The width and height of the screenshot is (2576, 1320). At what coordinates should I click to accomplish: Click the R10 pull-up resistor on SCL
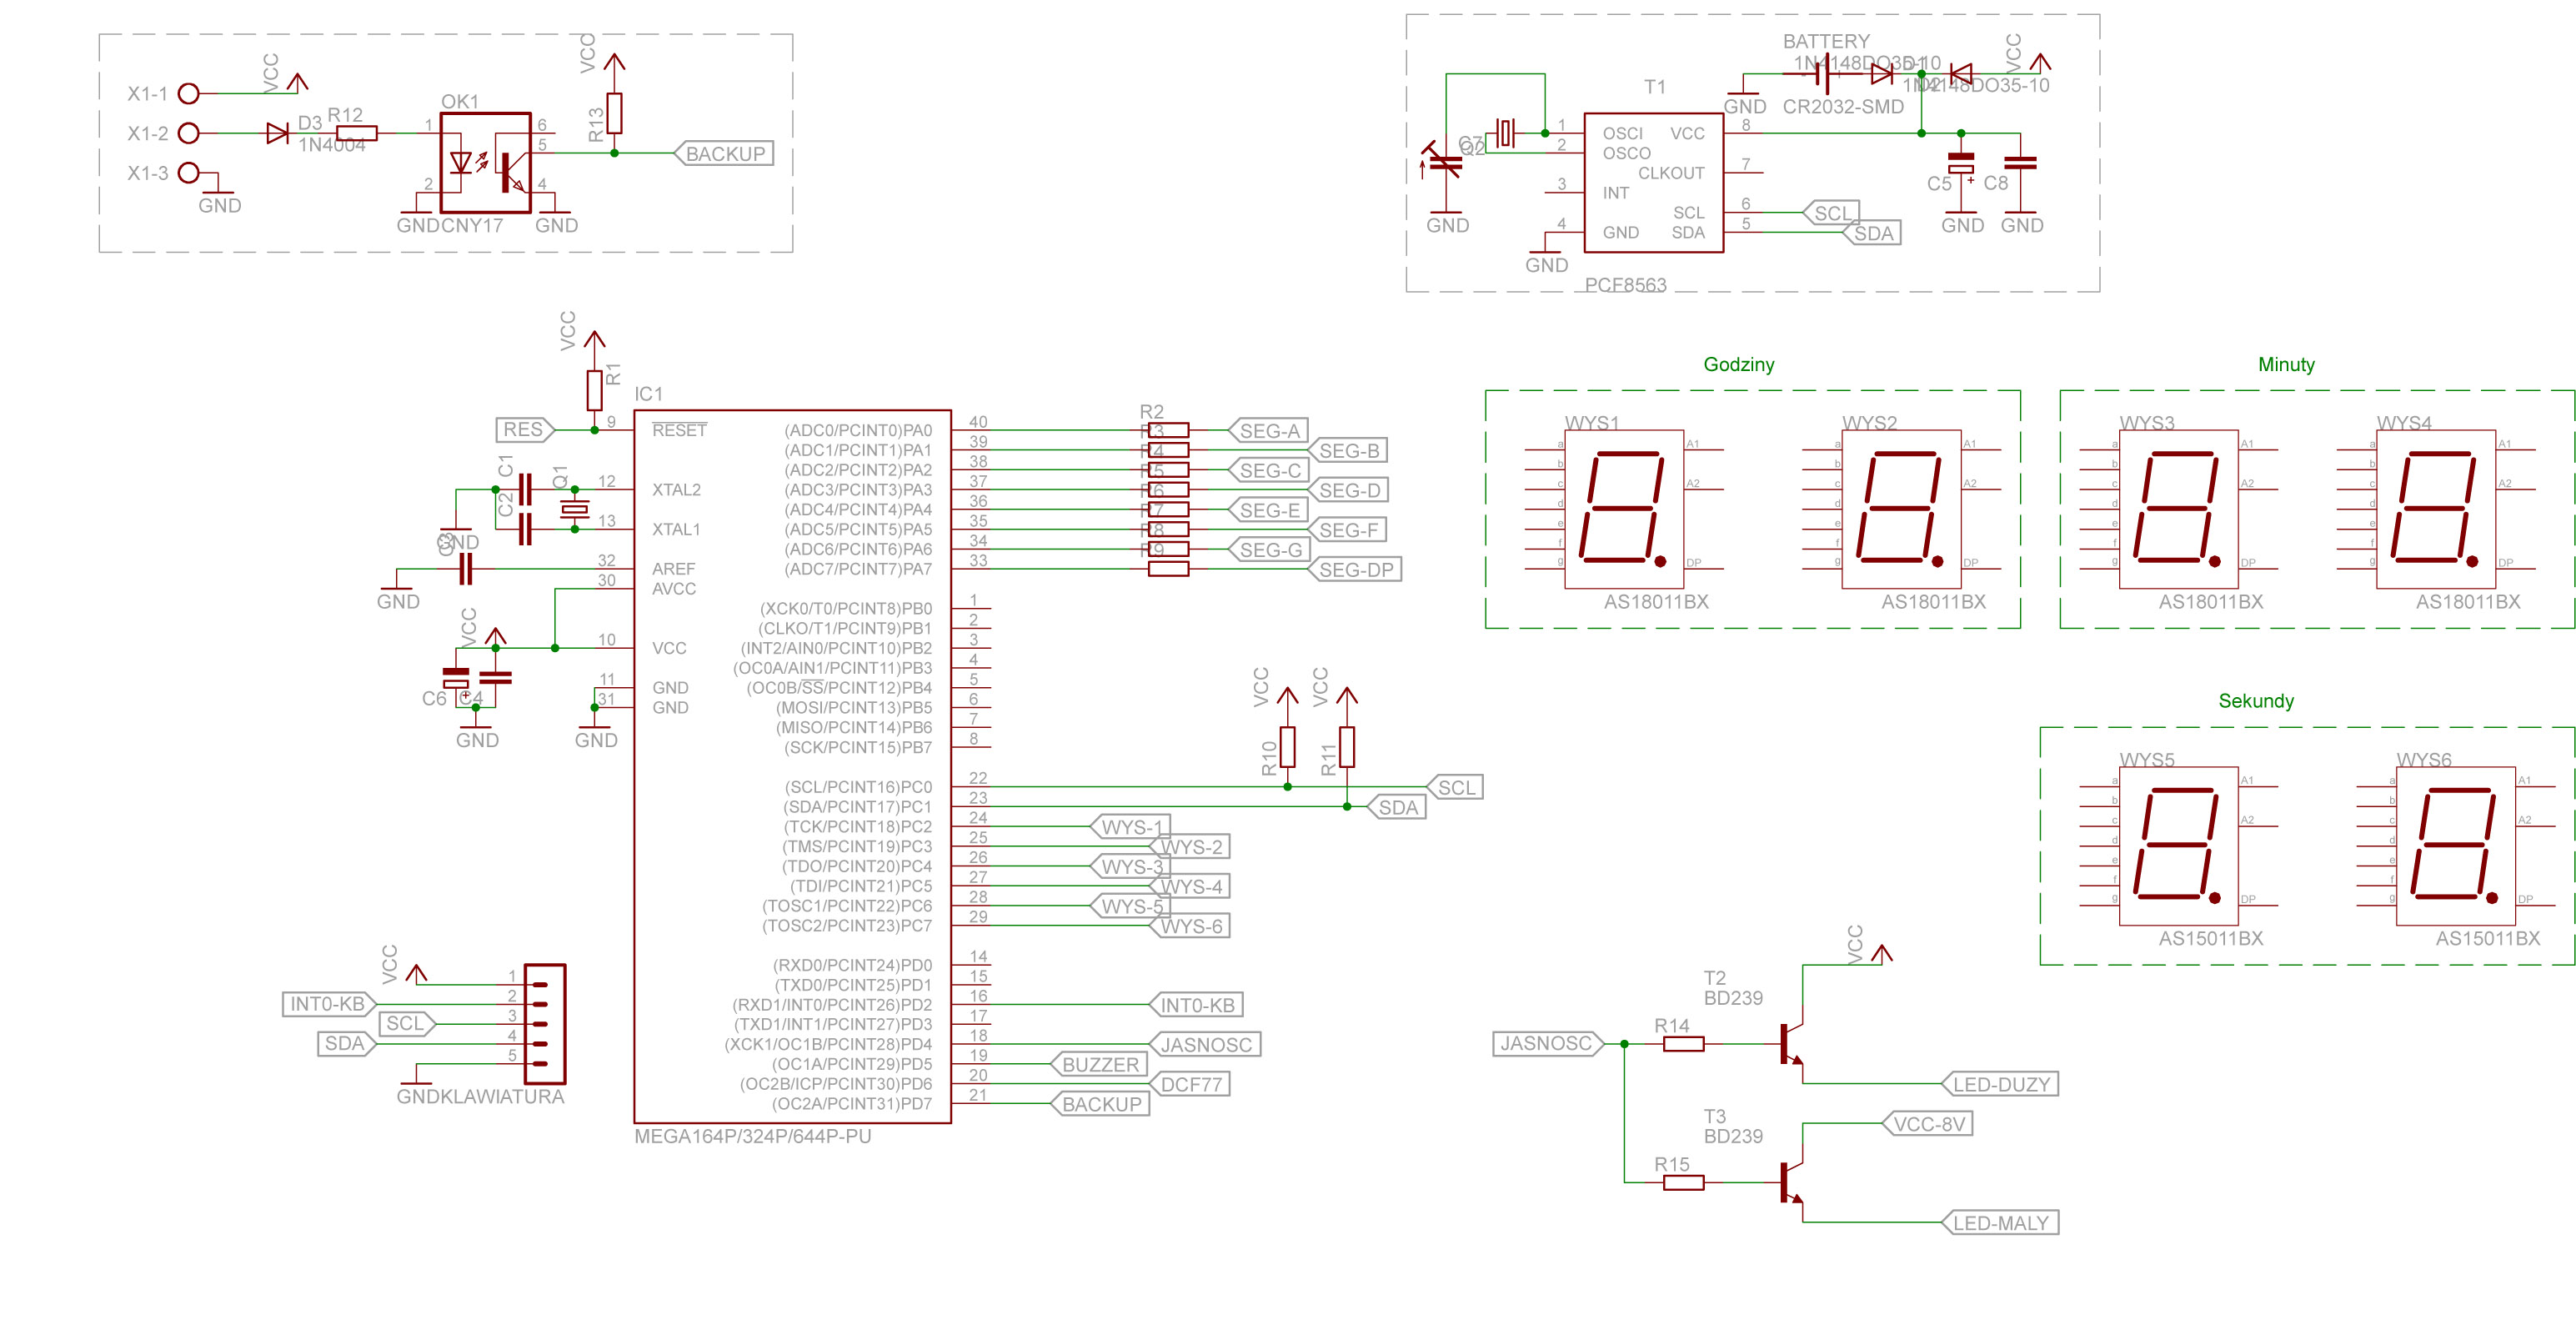click(x=1288, y=747)
